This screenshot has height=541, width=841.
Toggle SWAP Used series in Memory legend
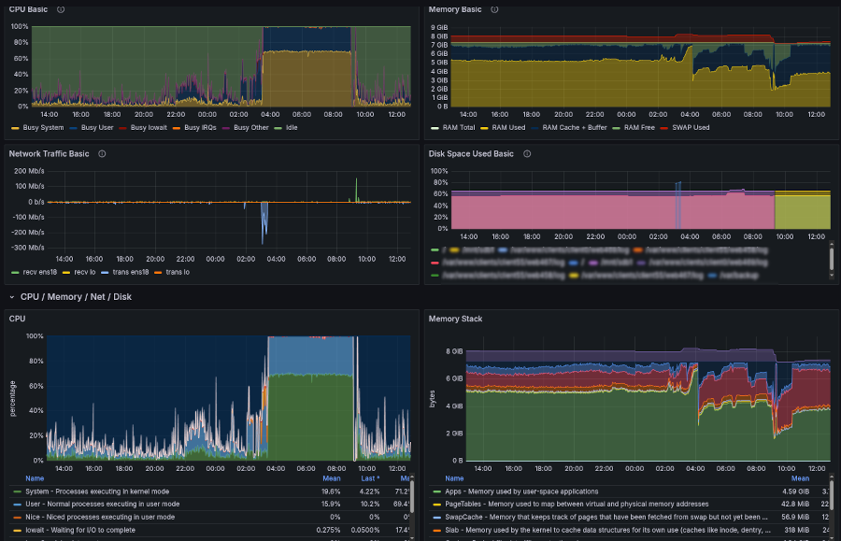pyautogui.click(x=690, y=127)
